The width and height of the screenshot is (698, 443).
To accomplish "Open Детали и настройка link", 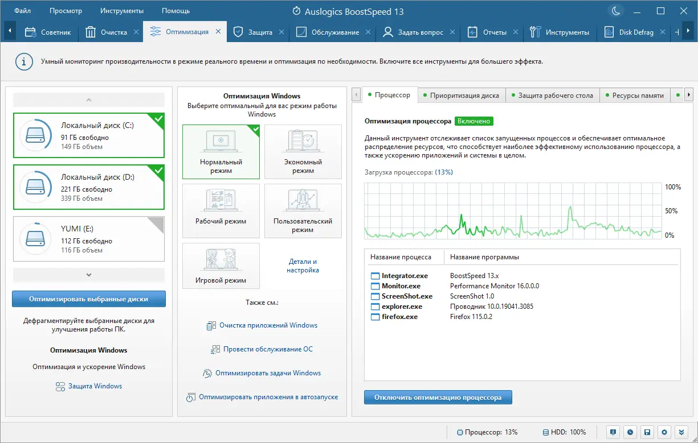I will tap(303, 266).
